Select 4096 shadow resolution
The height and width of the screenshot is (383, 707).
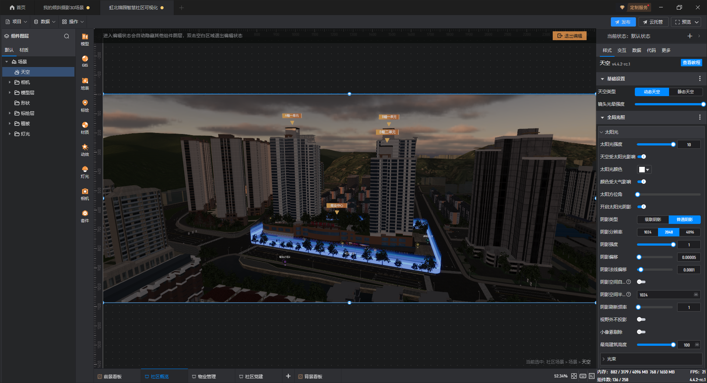690,232
